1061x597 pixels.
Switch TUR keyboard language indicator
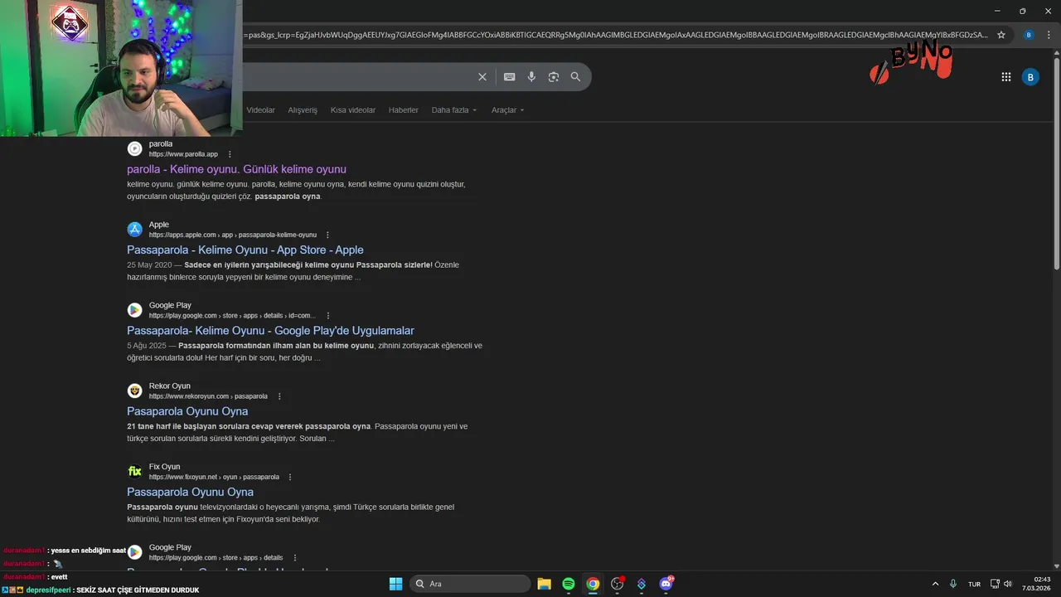point(974,584)
